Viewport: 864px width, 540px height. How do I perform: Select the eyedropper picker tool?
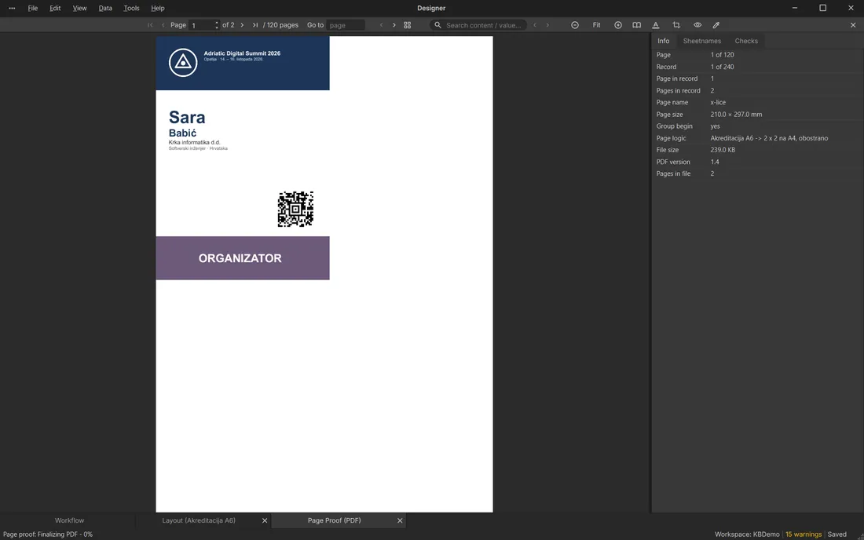[716, 25]
